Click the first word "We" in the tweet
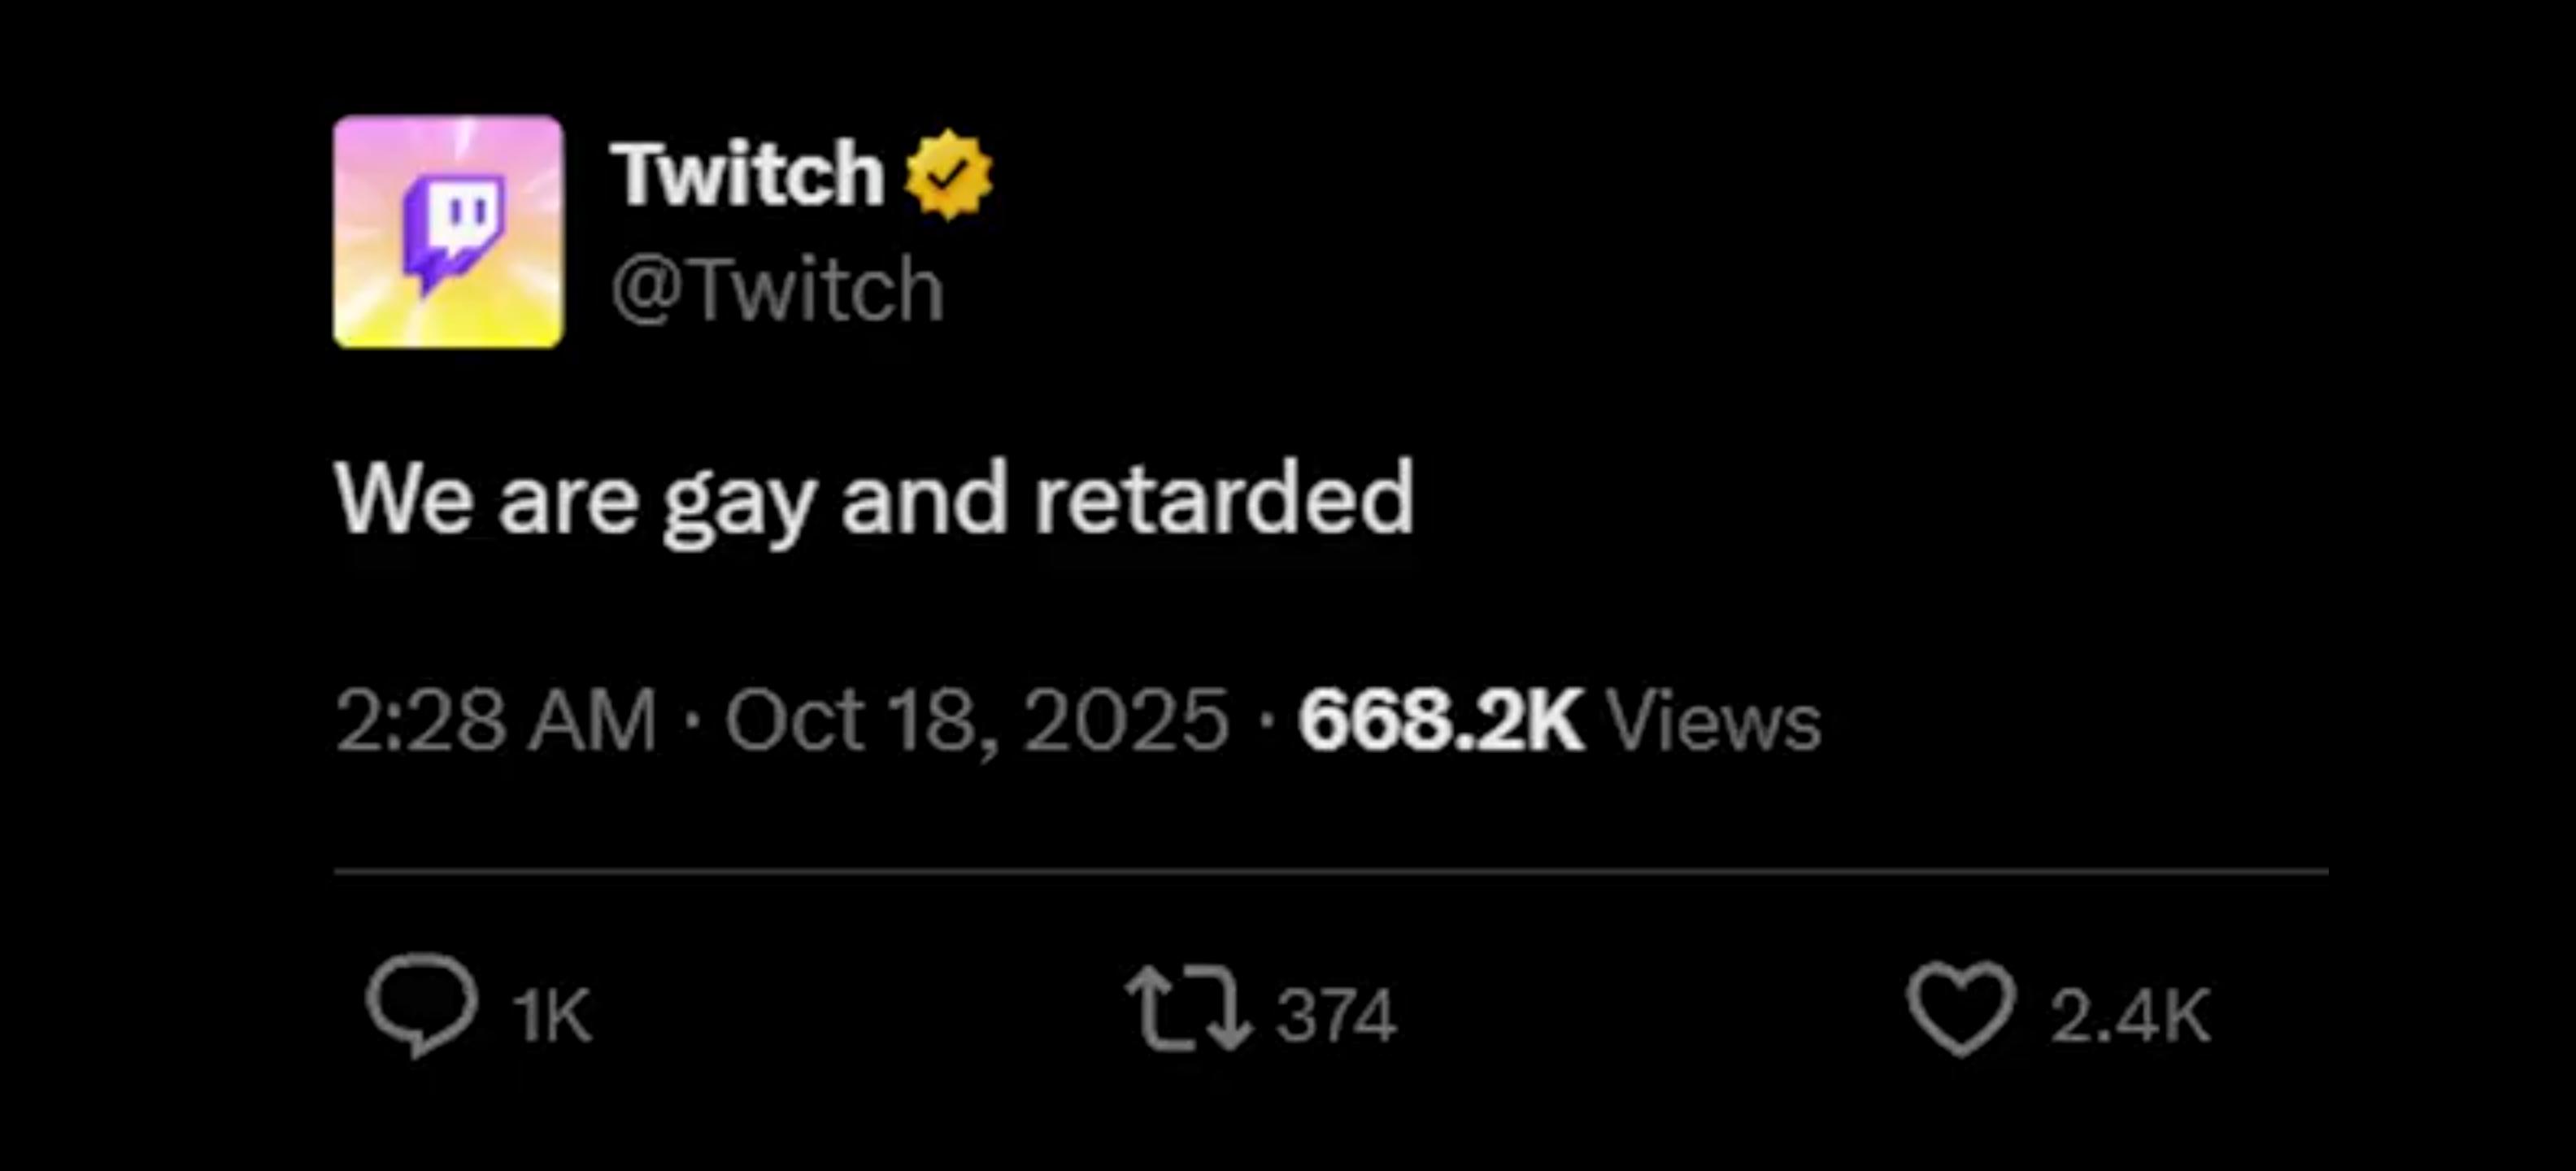 (x=404, y=498)
